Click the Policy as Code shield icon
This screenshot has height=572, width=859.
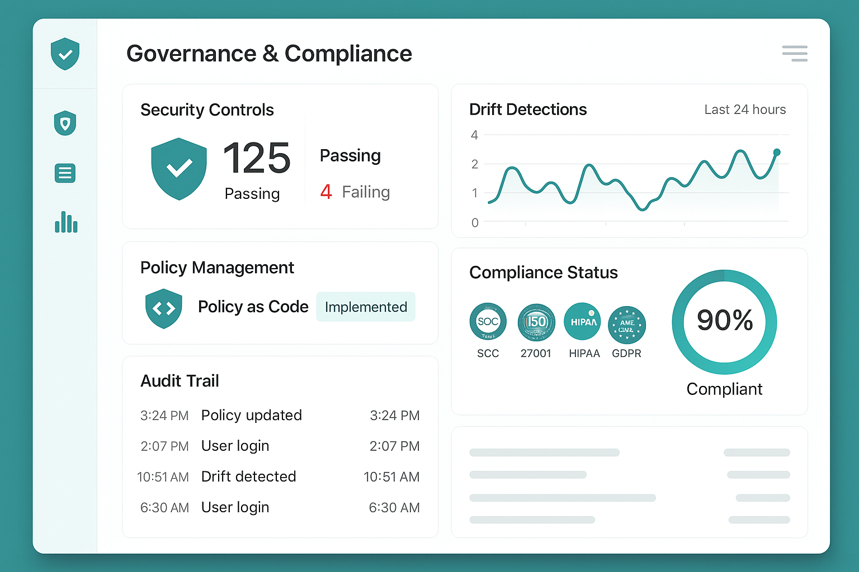click(x=163, y=308)
